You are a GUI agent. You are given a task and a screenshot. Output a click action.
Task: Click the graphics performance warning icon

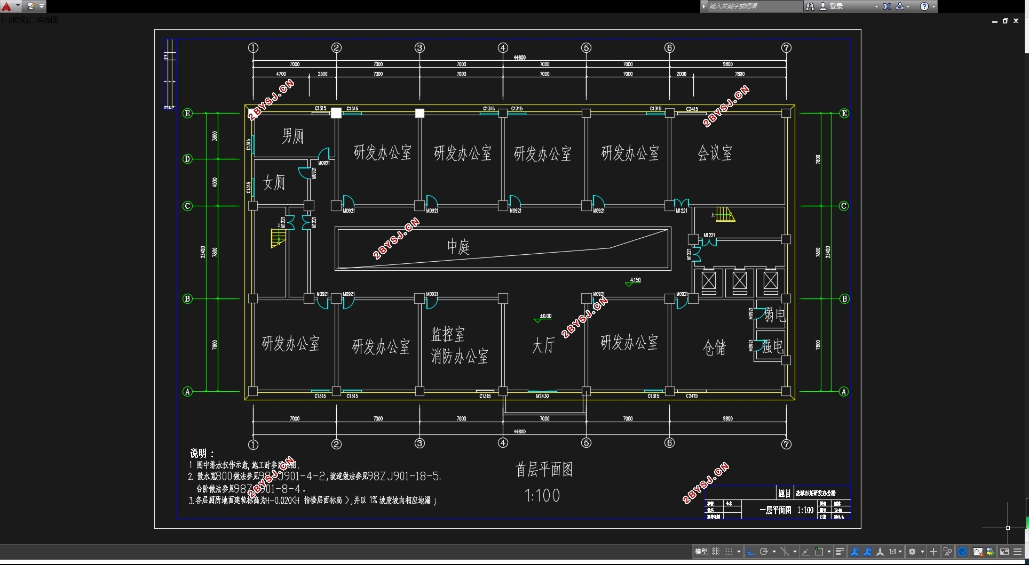pos(978,552)
